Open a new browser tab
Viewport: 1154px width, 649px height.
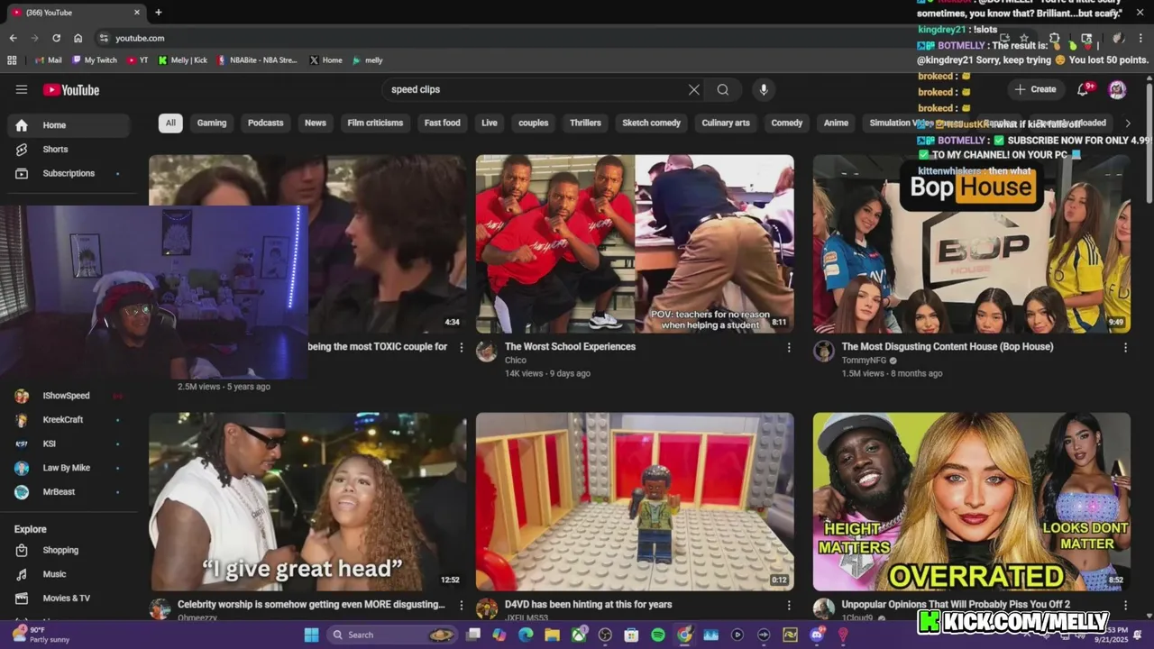159,13
